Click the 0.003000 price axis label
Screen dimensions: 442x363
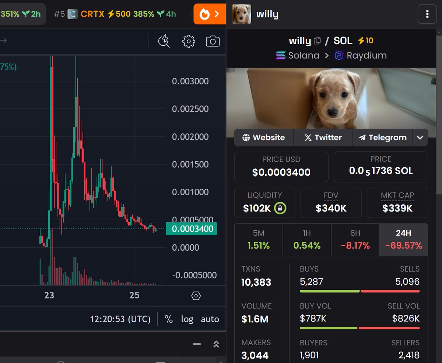point(190,81)
